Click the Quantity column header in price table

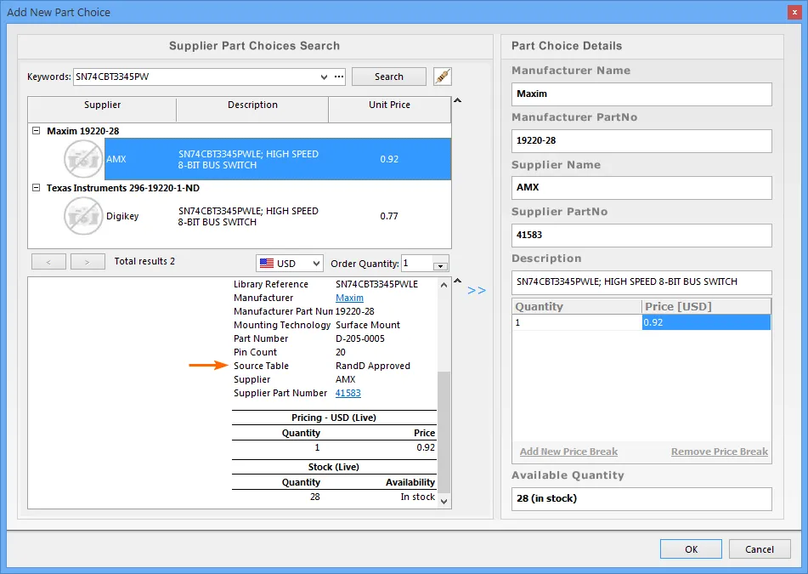pyautogui.click(x=577, y=306)
